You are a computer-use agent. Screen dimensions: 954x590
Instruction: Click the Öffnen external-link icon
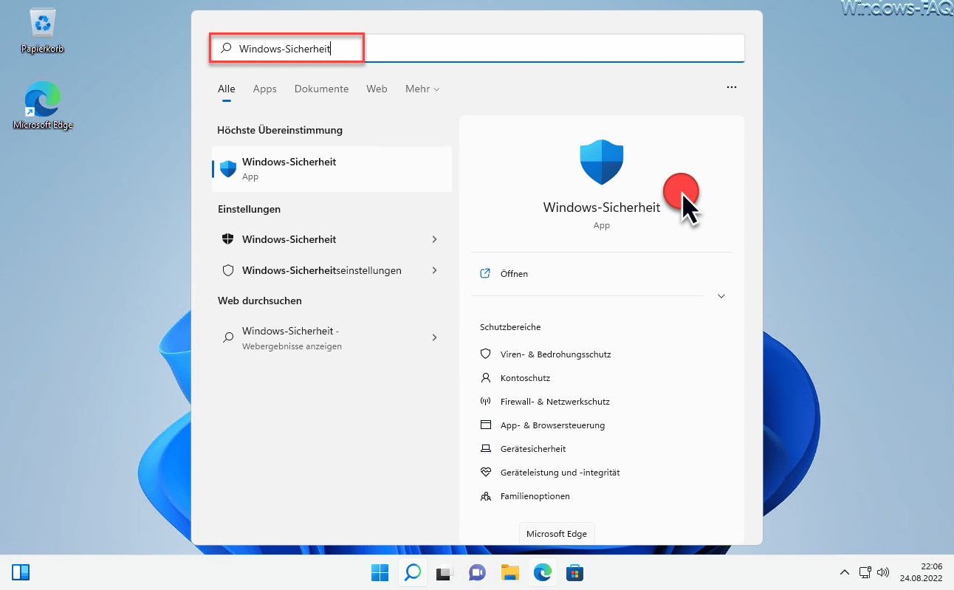(485, 274)
